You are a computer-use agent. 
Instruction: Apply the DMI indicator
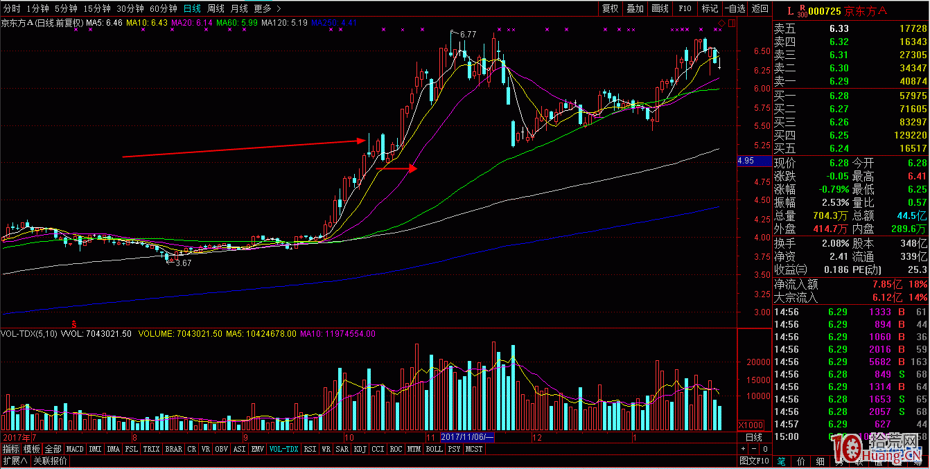[x=96, y=449]
